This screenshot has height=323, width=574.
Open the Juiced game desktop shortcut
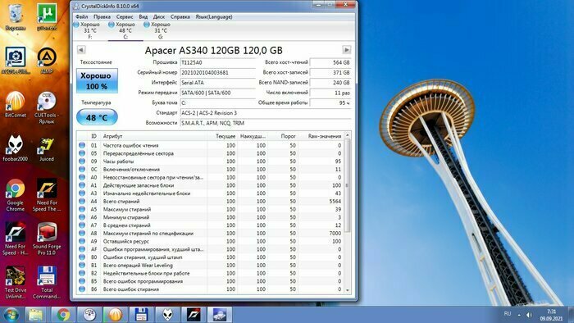47,148
